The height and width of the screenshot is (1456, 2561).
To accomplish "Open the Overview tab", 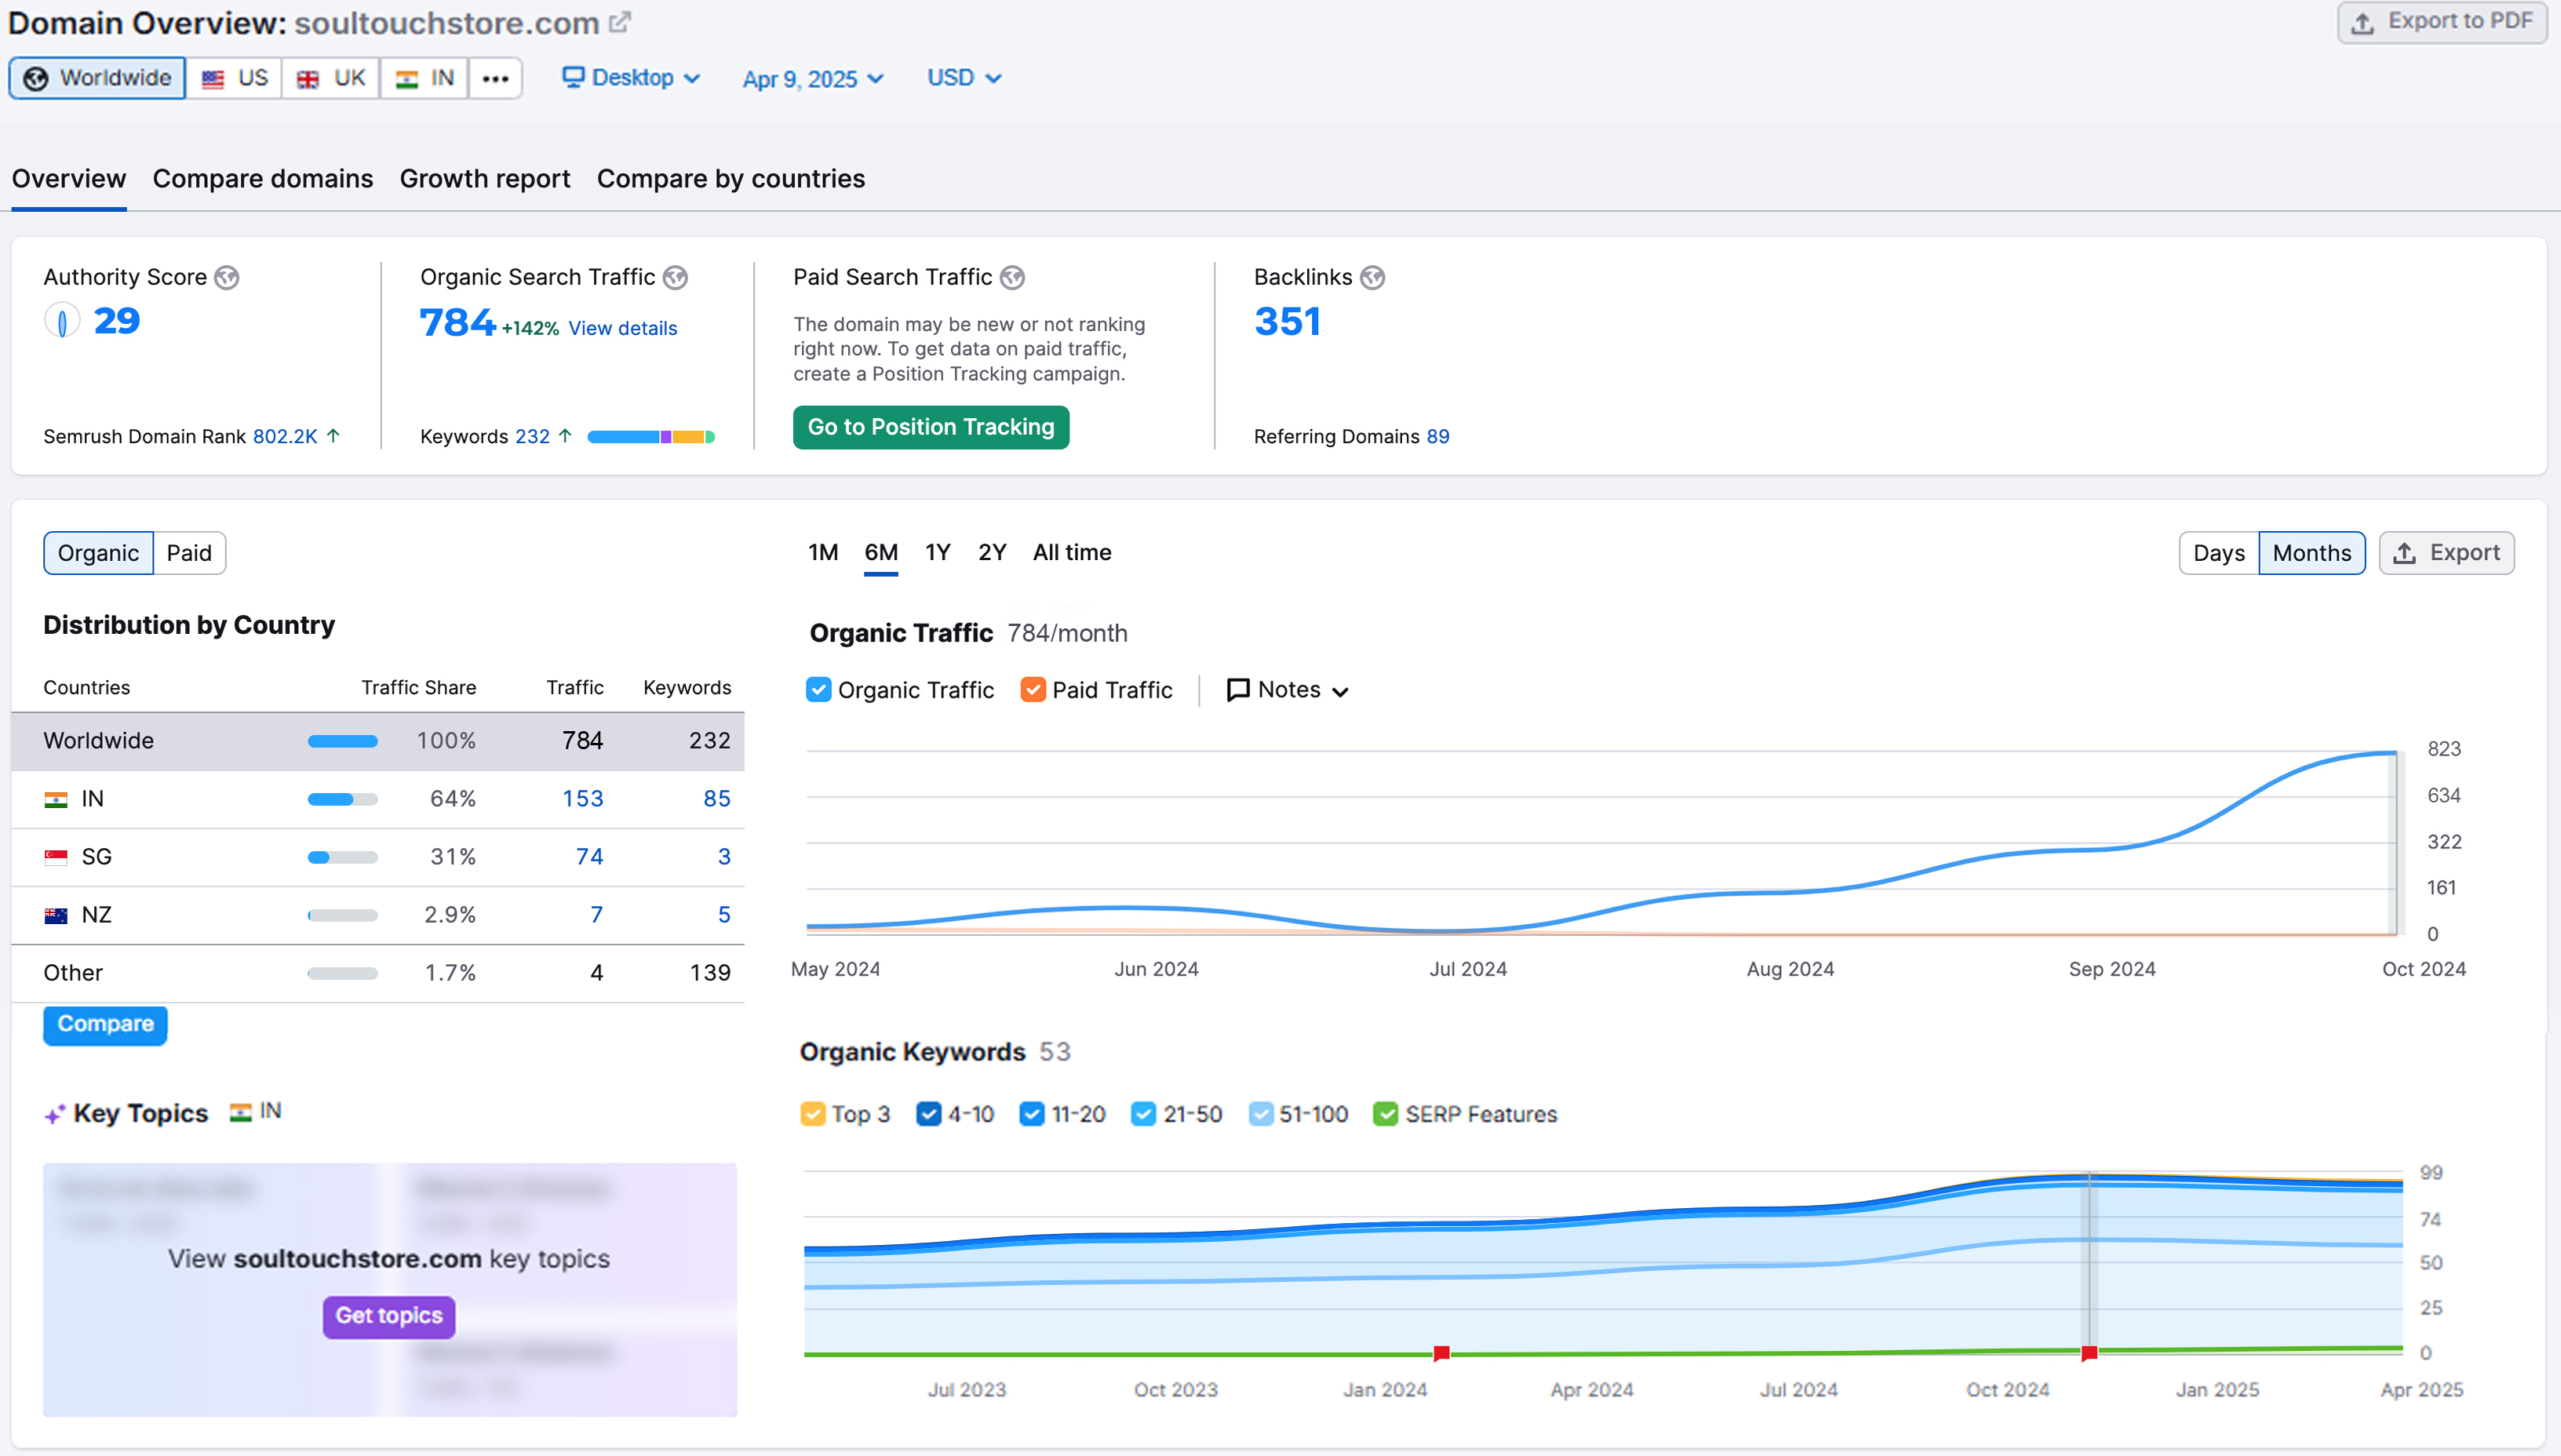I will click(69, 179).
